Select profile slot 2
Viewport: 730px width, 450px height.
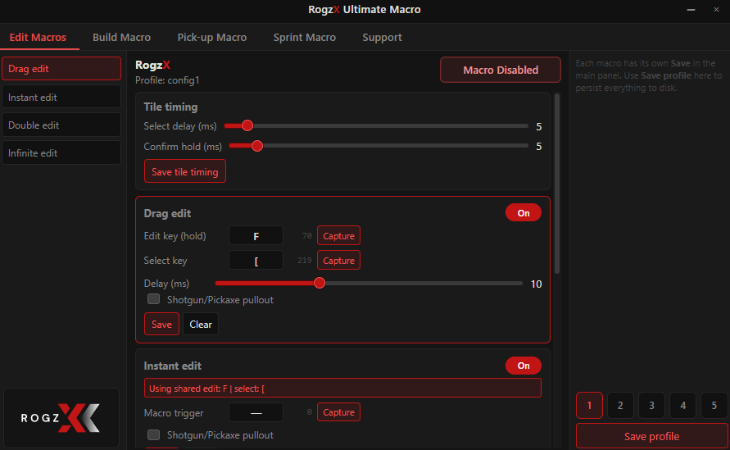[x=620, y=405]
